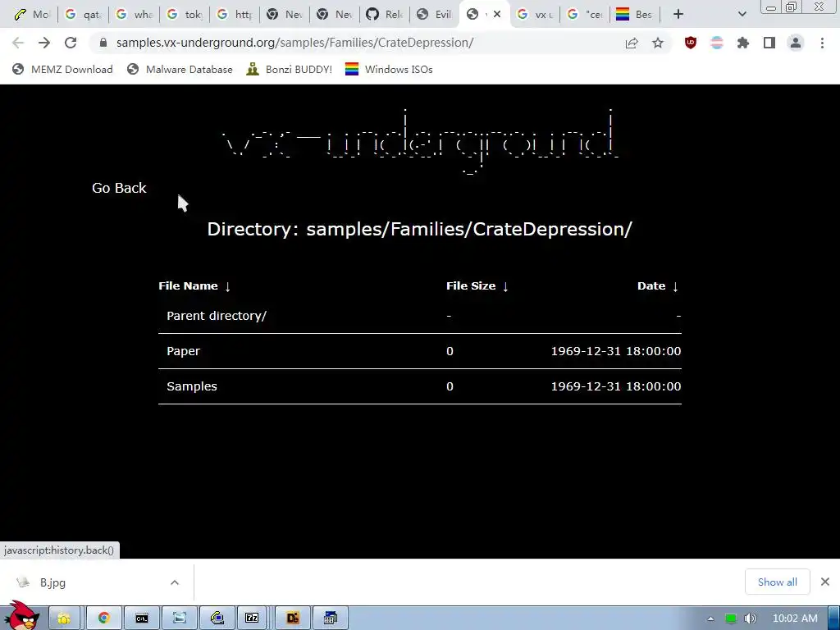
Task: Open the uBlock Origin extension
Action: [691, 43]
